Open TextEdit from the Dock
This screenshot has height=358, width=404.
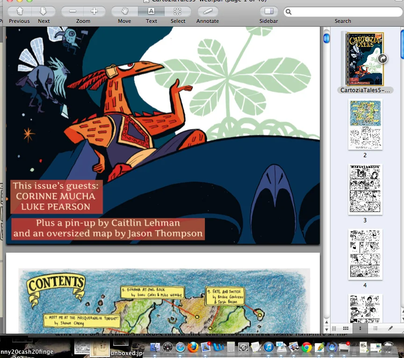pyautogui.click(x=256, y=347)
